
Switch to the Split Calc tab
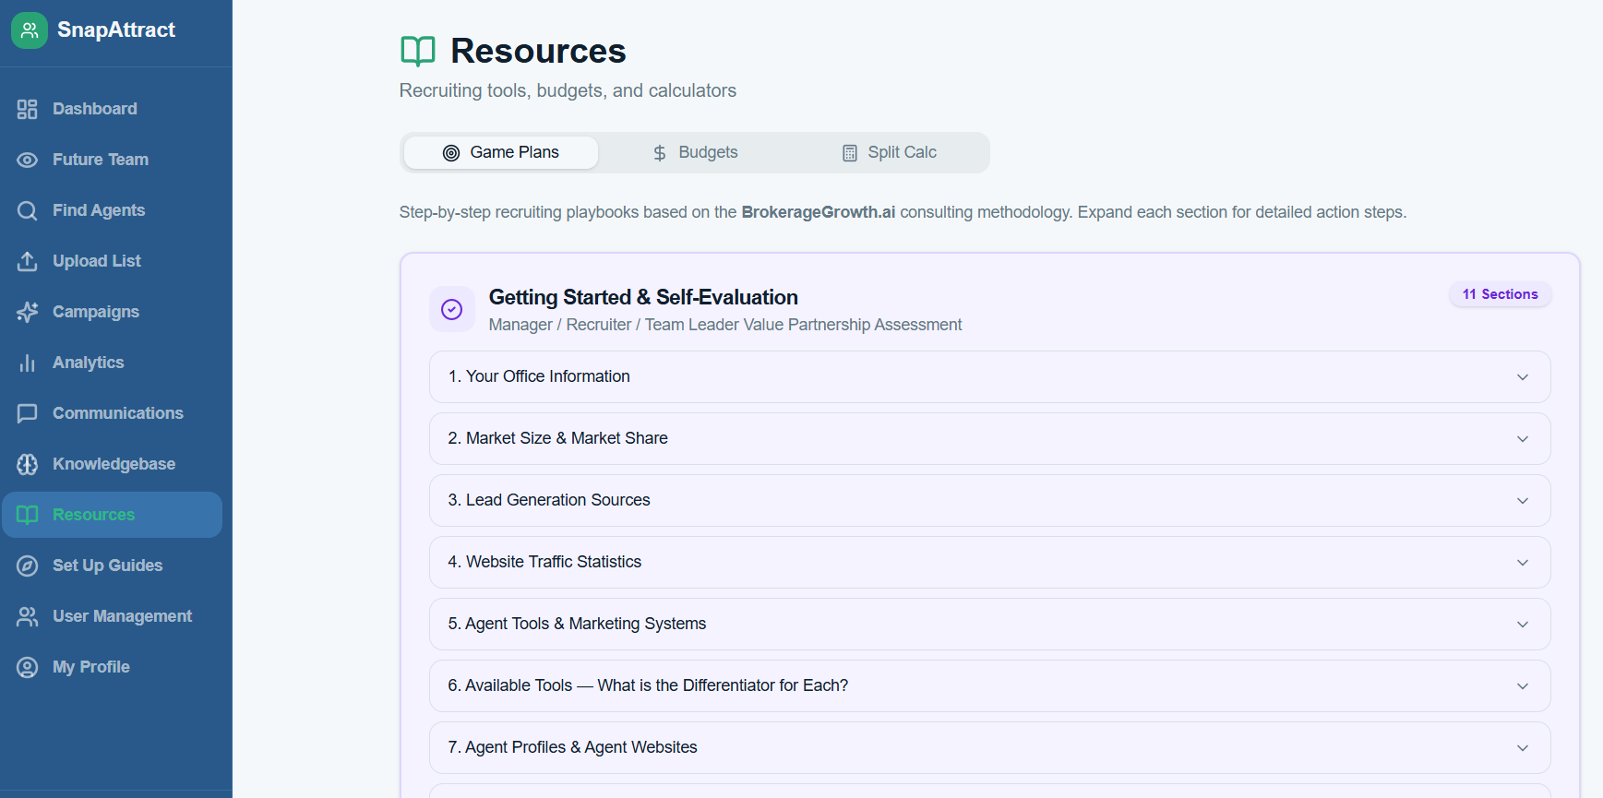pyautogui.click(x=889, y=152)
